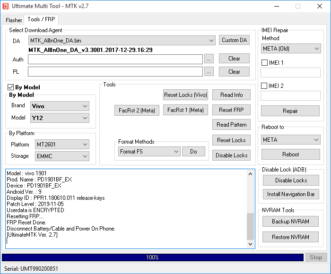The image size is (331, 274).
Task: Click the IMEI 2 input field
Action: click(x=290, y=96)
